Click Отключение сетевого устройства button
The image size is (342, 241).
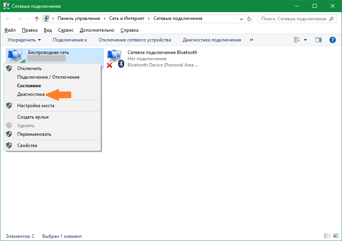coord(135,40)
